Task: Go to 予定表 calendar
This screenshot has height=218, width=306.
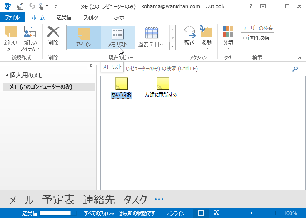Action: pos(58,200)
